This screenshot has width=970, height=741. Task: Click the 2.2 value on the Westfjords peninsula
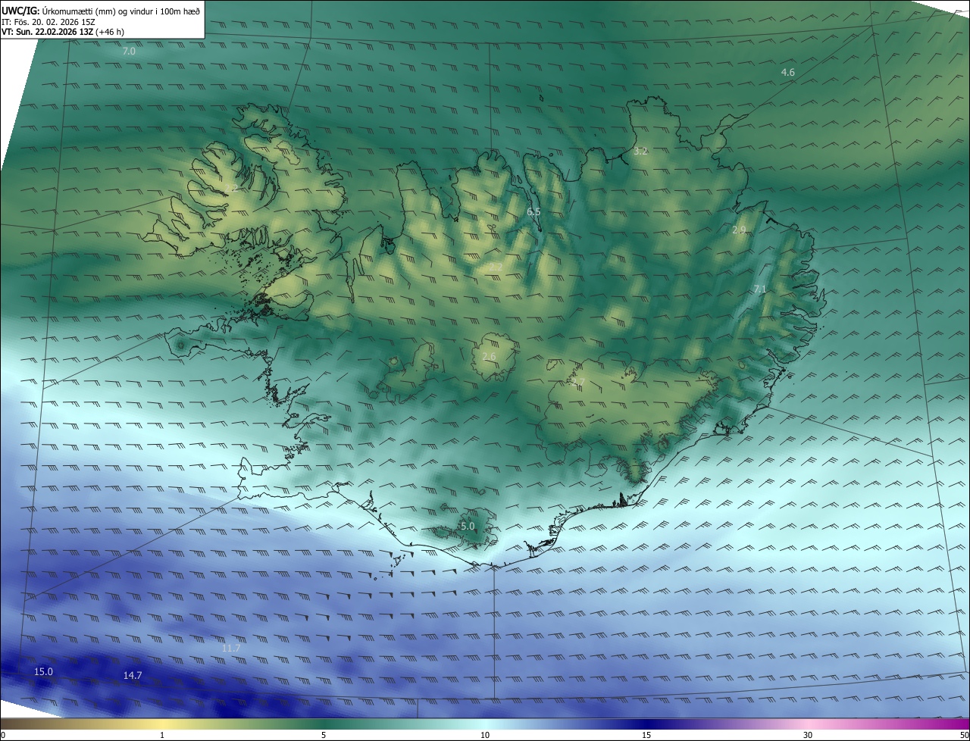pyautogui.click(x=231, y=187)
